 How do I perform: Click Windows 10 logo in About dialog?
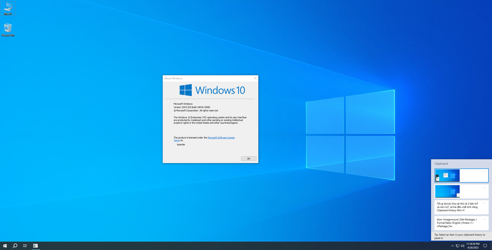point(212,90)
